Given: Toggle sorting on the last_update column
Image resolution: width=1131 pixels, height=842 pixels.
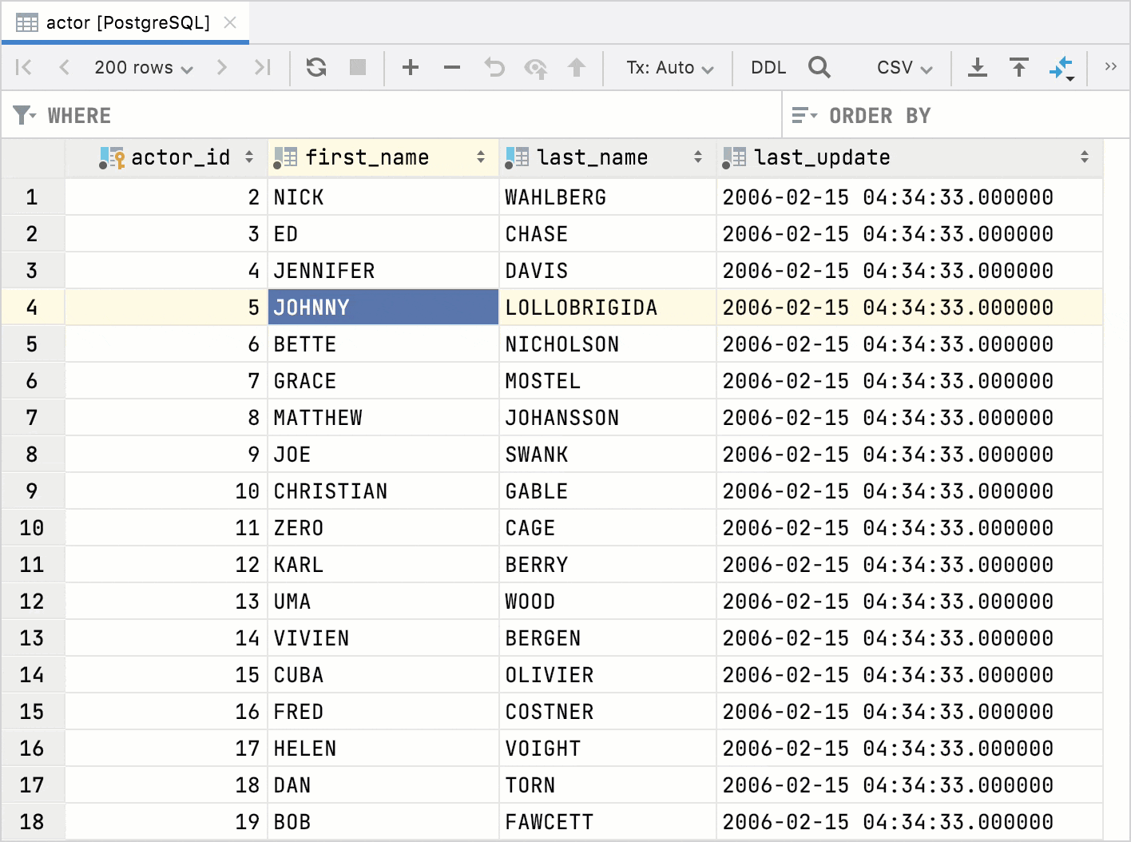Looking at the screenshot, I should pyautogui.click(x=1084, y=157).
